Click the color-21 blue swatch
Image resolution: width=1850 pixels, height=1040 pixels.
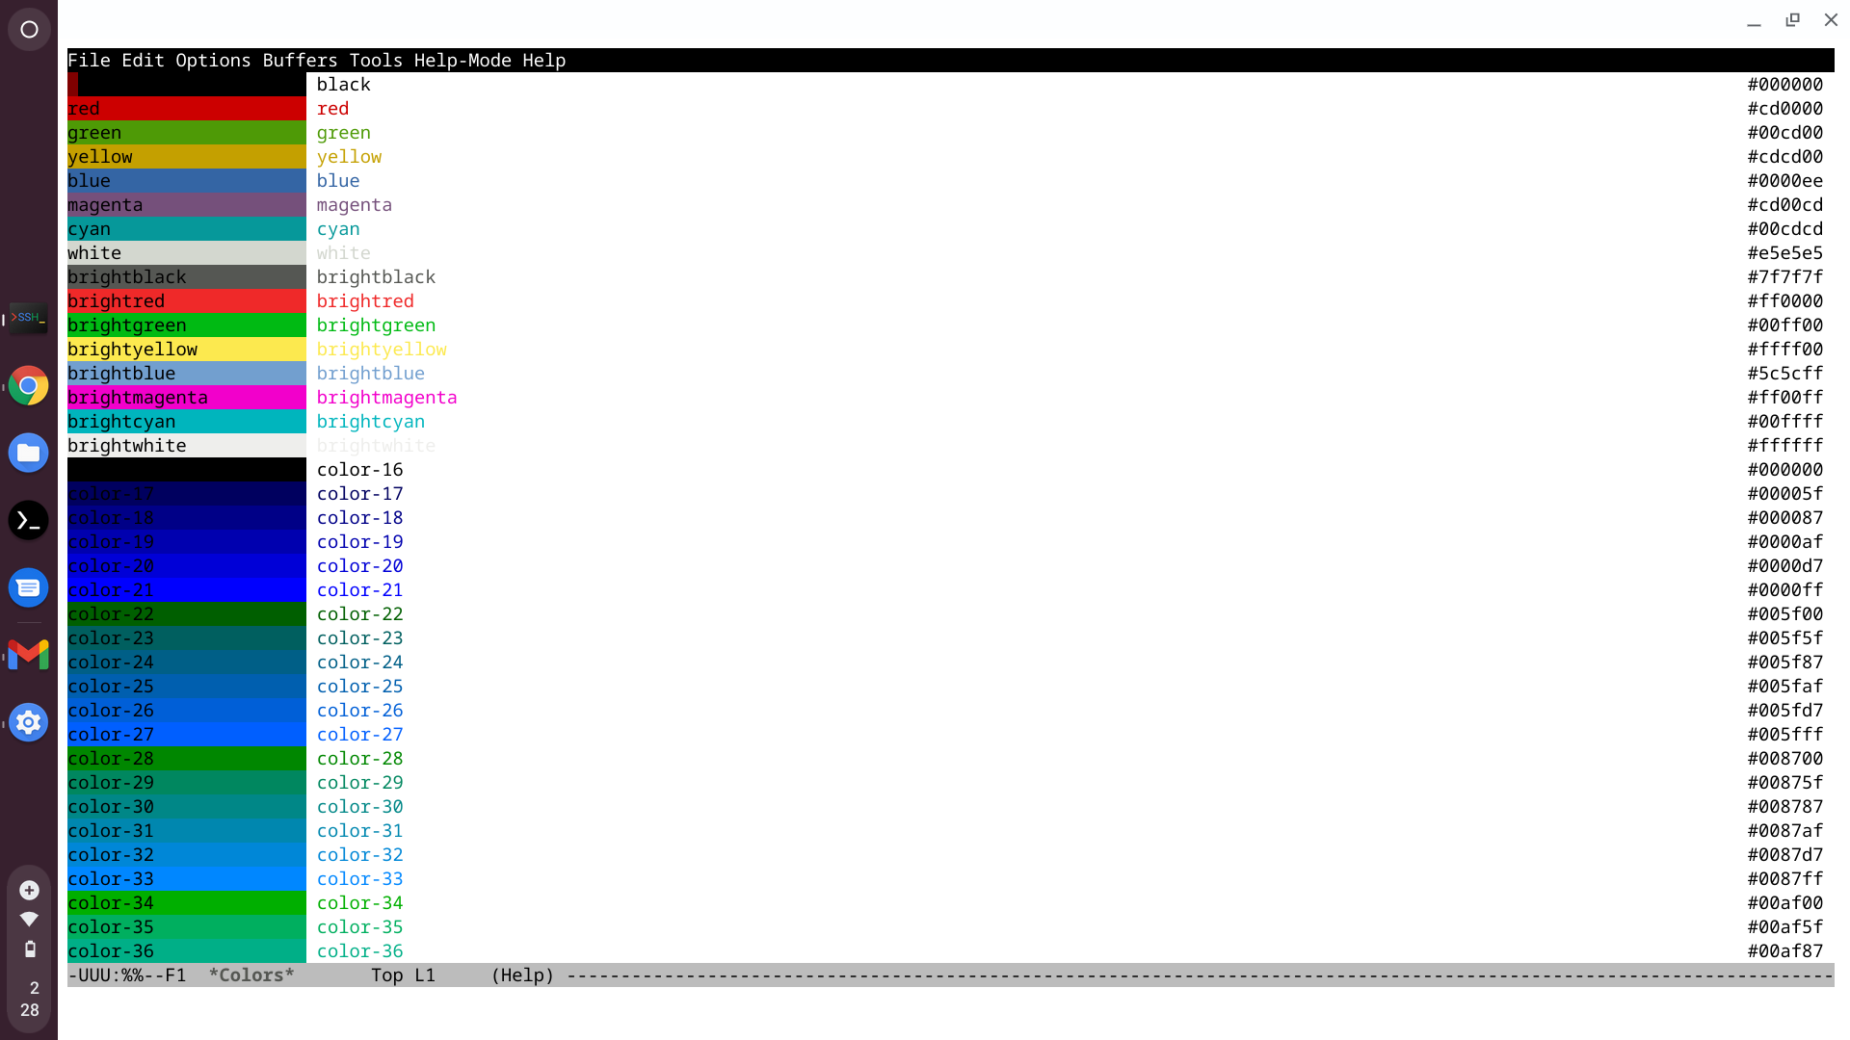click(185, 589)
